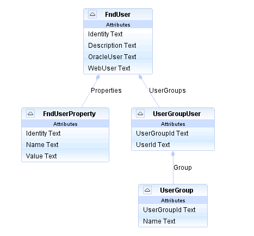The width and height of the screenshot is (254, 236).
Task: Select the WebUser Text attribute
Action: (118, 68)
